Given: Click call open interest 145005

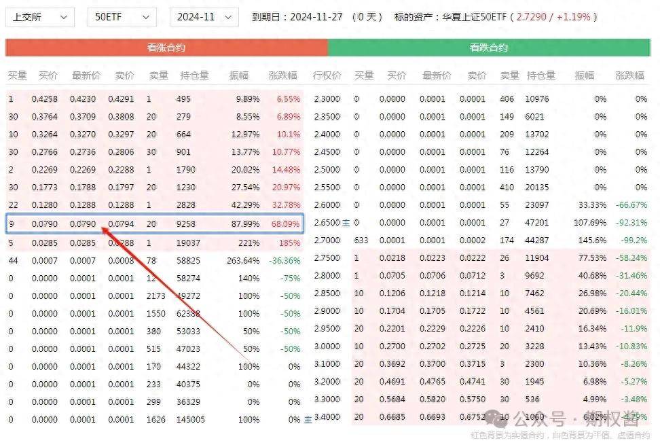Looking at the screenshot, I should (x=191, y=420).
